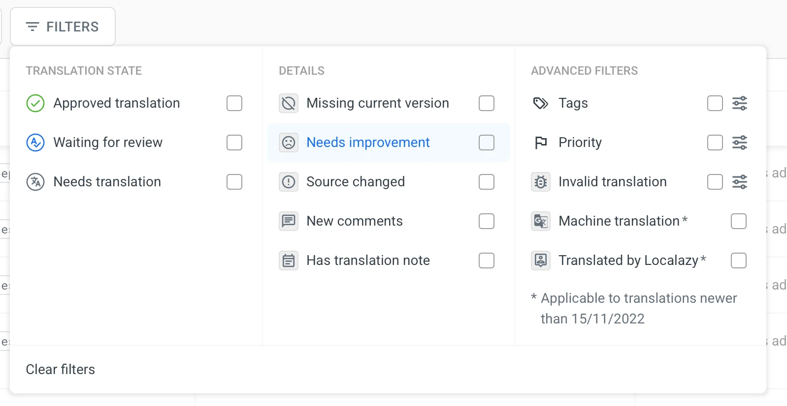Click the New comments speech bubble icon

coord(289,221)
